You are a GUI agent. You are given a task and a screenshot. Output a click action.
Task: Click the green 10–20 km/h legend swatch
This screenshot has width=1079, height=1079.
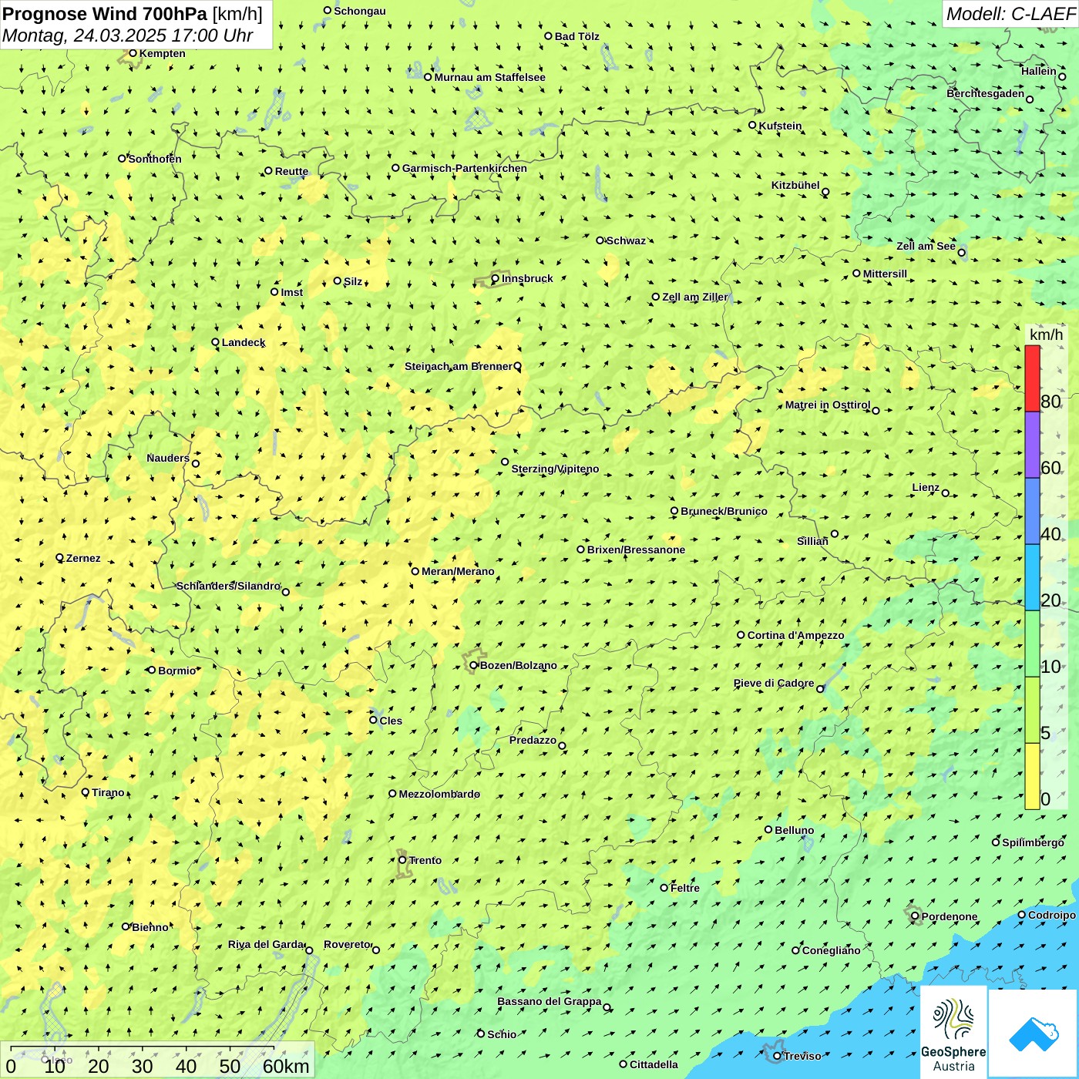tap(1032, 644)
